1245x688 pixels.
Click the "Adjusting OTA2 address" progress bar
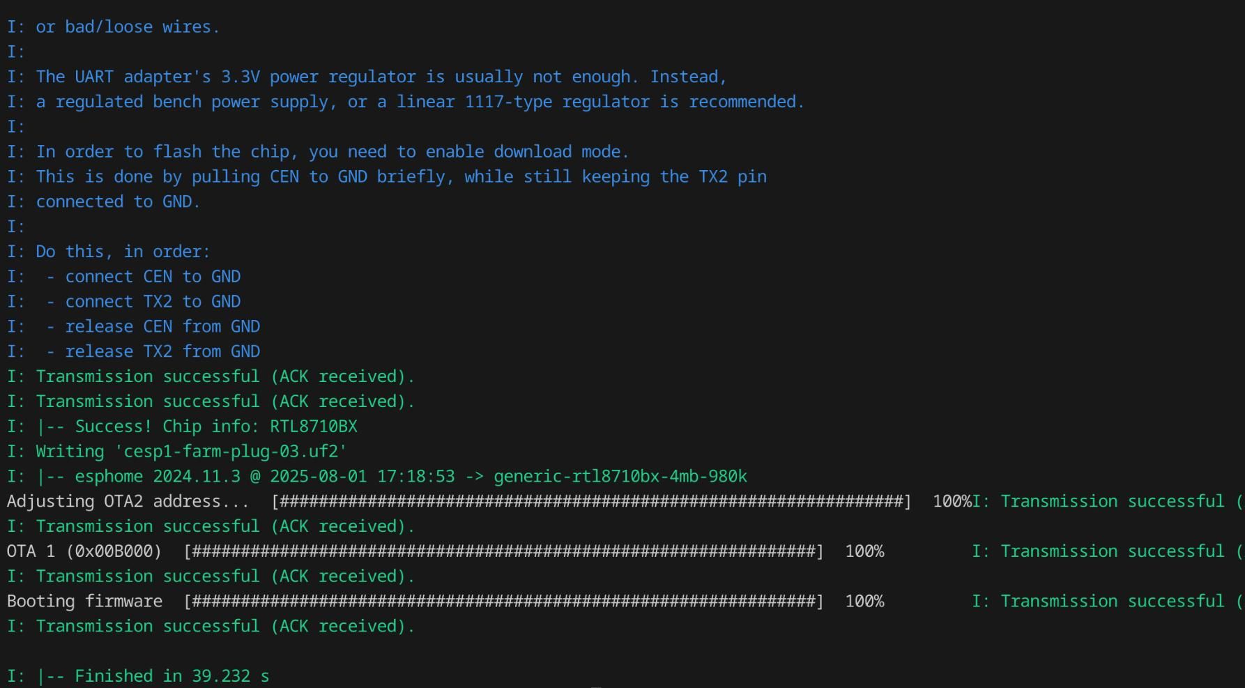tap(591, 502)
